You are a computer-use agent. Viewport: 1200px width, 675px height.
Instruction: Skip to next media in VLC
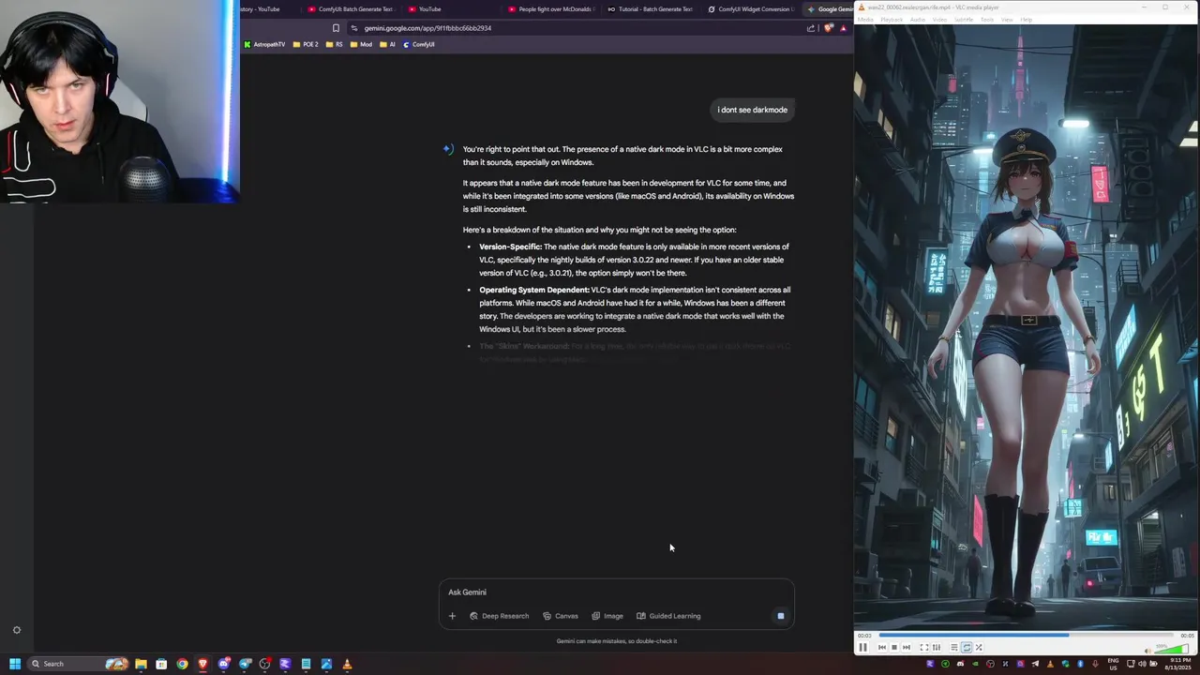pos(907,647)
